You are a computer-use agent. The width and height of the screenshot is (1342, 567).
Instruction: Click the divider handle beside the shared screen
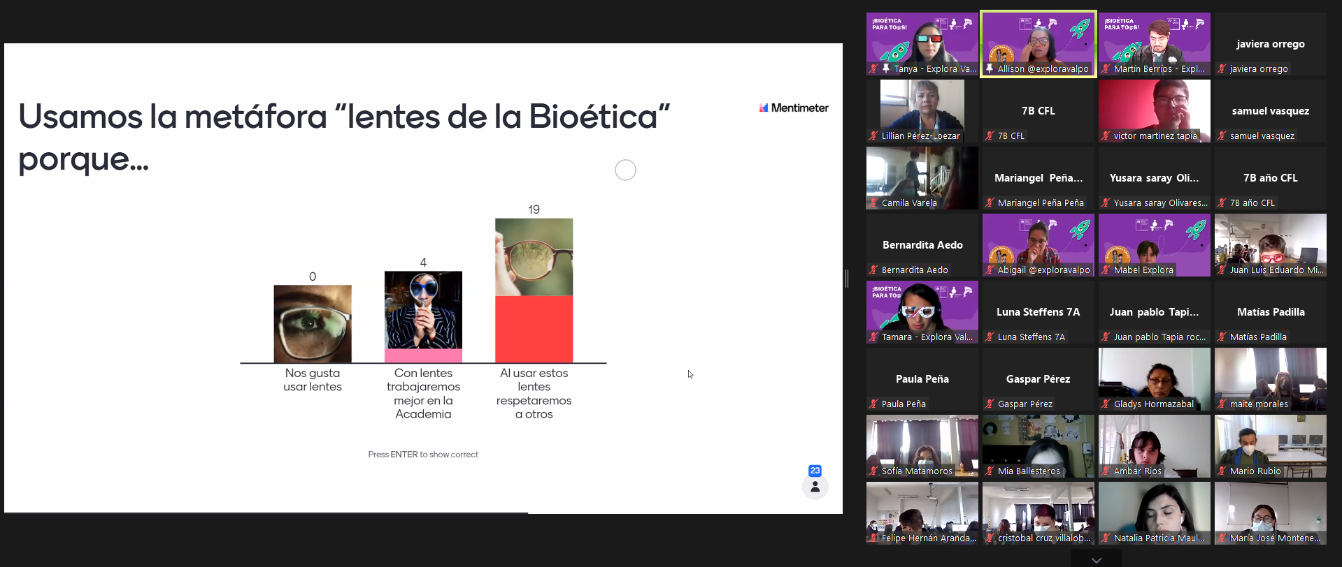(x=847, y=279)
